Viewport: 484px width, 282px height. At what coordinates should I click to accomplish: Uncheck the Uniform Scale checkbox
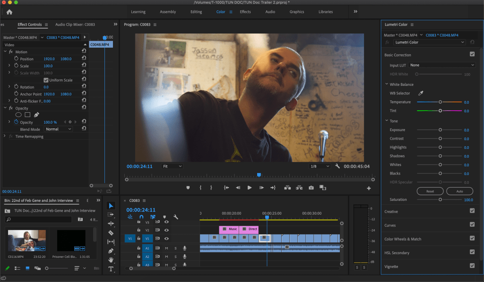(x=46, y=80)
